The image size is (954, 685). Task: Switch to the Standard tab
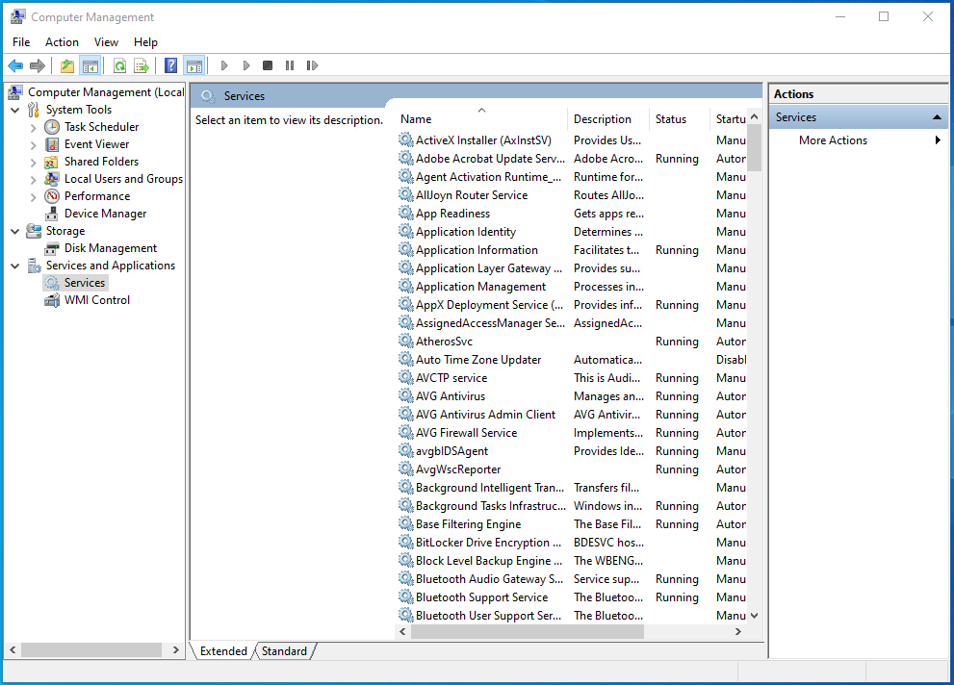tap(284, 651)
